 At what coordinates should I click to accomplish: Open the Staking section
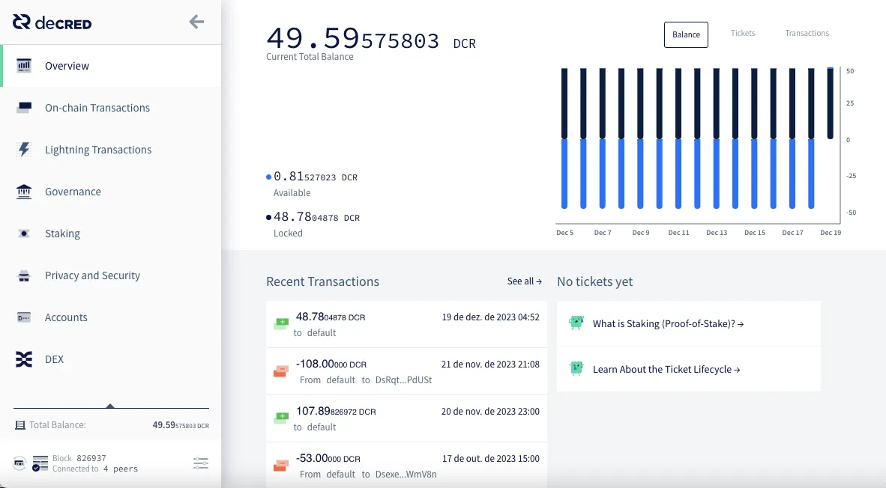click(x=111, y=234)
